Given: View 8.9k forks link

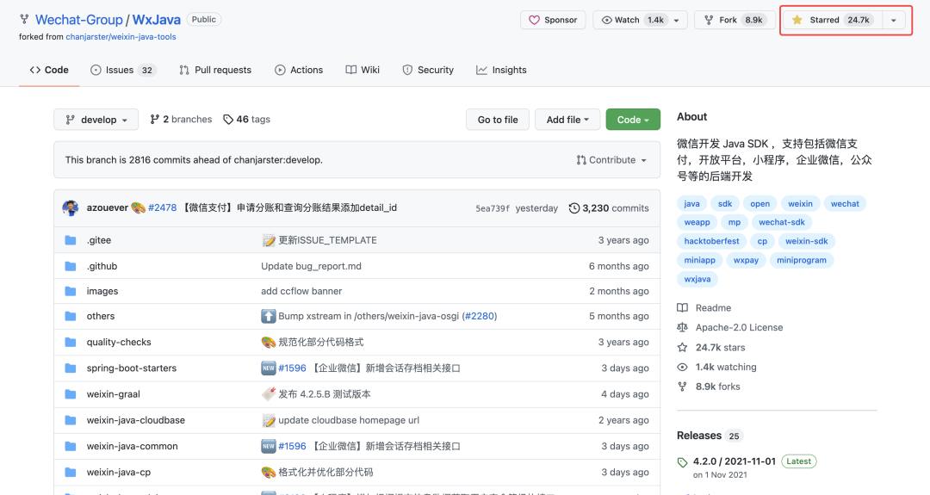Looking at the screenshot, I should point(709,387).
